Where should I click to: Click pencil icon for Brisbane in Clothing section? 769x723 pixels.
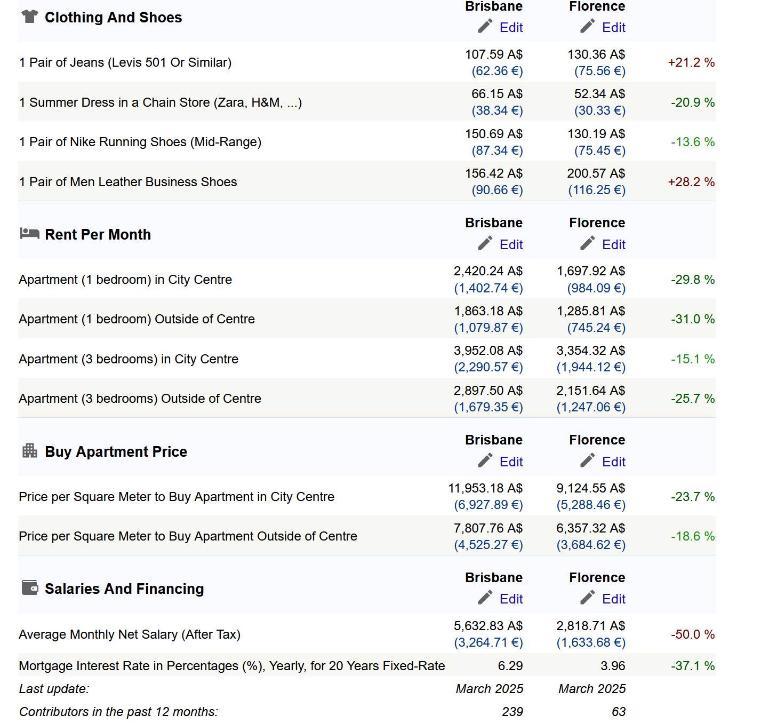coord(485,26)
